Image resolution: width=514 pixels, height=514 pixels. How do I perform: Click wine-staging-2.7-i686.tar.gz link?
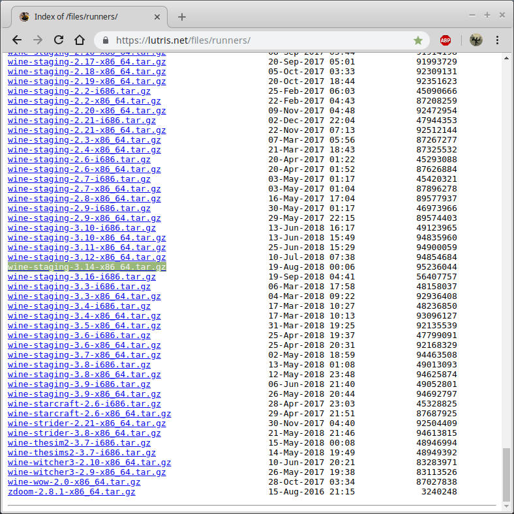[x=79, y=179]
